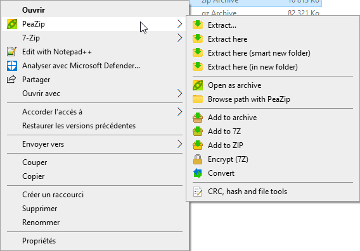Screen dimensions: 360x251
Task: Click the gz Archive file row behind the menu
Action: click(256, 12)
